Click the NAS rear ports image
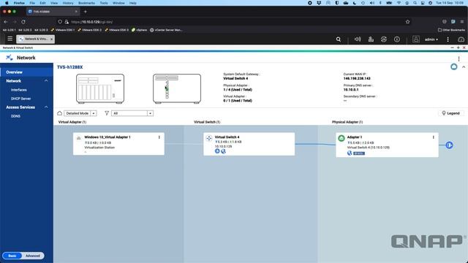Image resolution: width=468 pixels, height=263 pixels. [x=177, y=88]
